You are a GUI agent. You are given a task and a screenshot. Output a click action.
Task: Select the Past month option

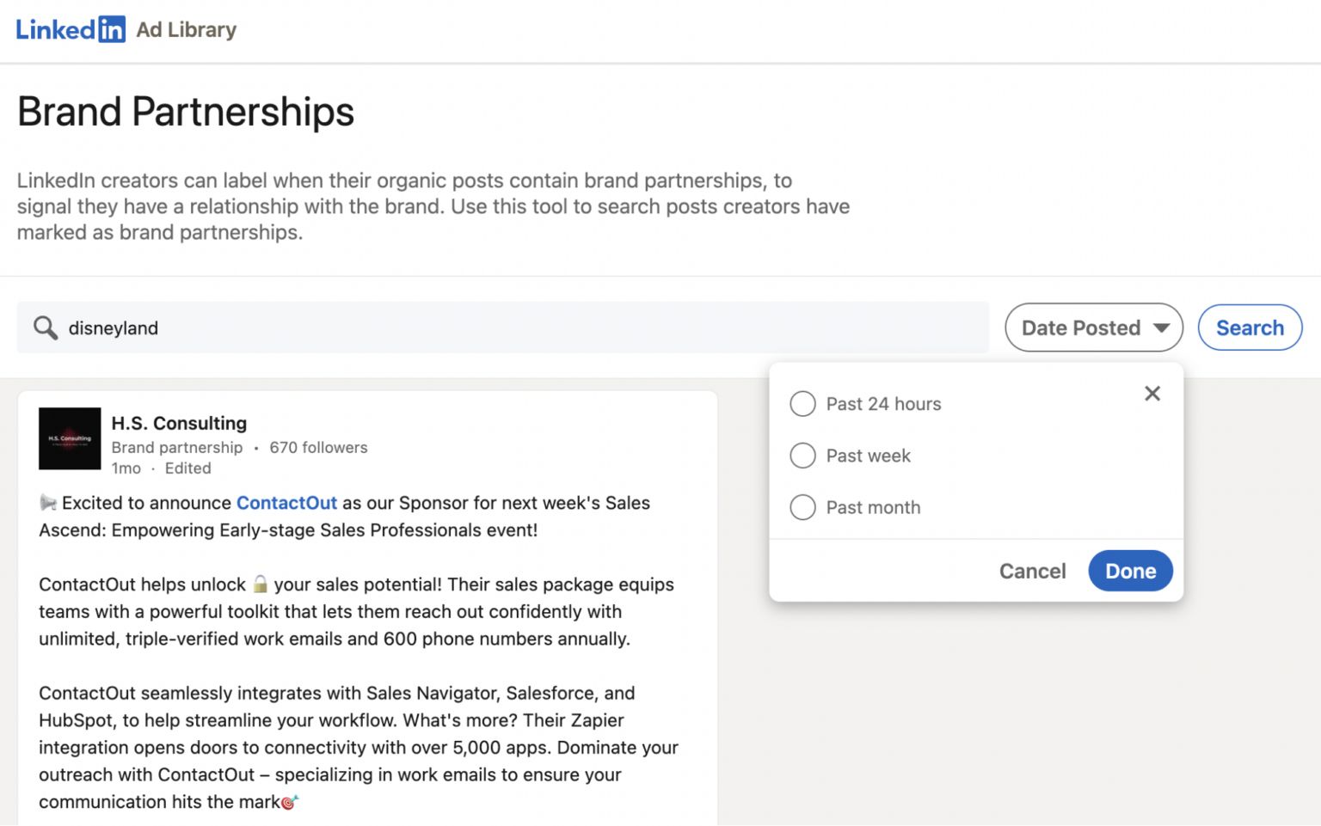802,507
